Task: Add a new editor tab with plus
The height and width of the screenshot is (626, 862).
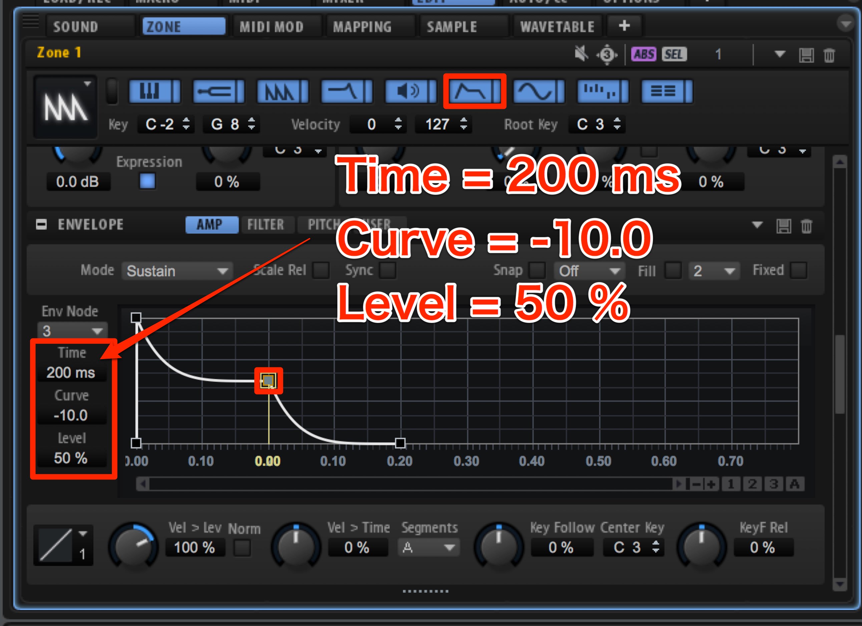Action: 624,26
